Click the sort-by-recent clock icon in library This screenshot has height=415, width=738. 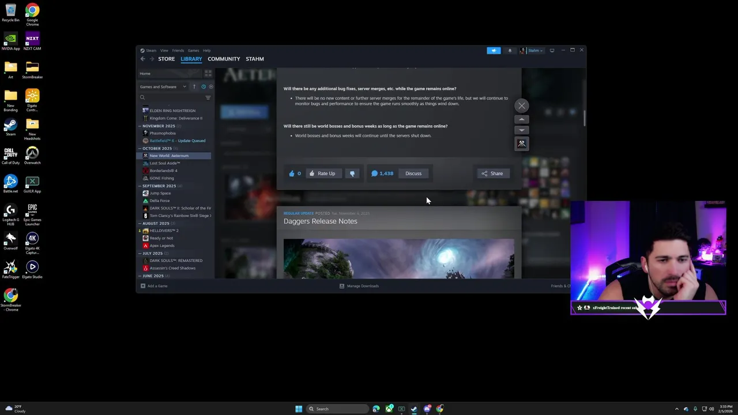click(x=204, y=86)
